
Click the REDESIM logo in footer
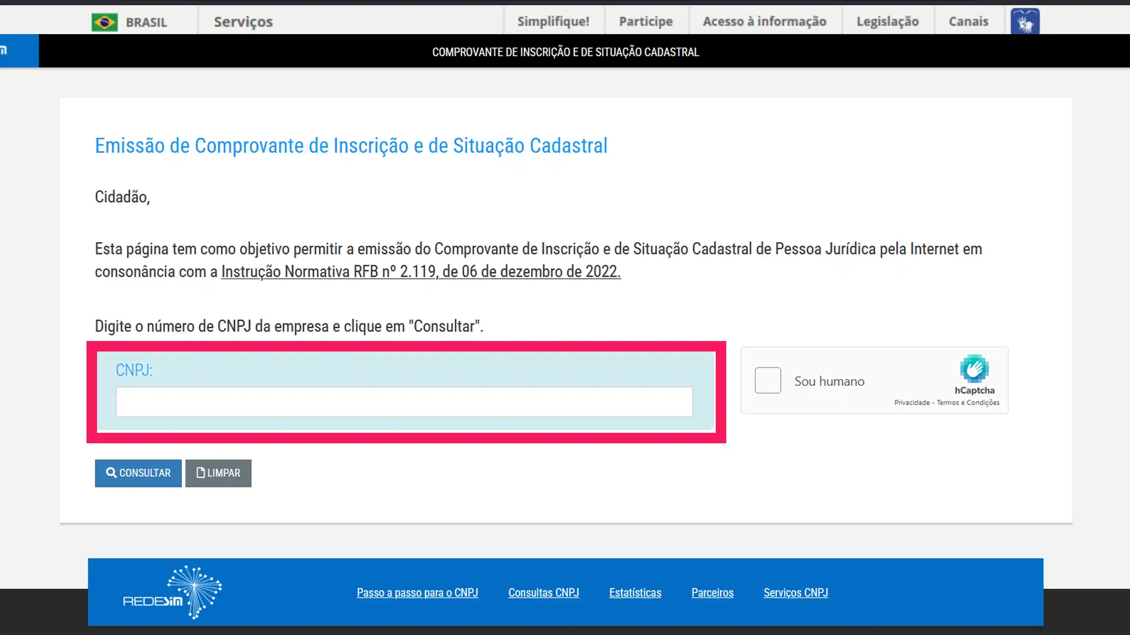(172, 592)
